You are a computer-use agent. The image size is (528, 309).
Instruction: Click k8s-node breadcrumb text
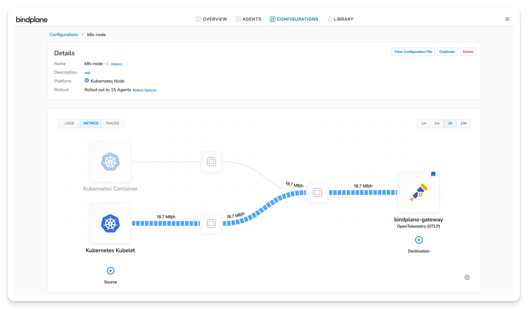(x=97, y=35)
